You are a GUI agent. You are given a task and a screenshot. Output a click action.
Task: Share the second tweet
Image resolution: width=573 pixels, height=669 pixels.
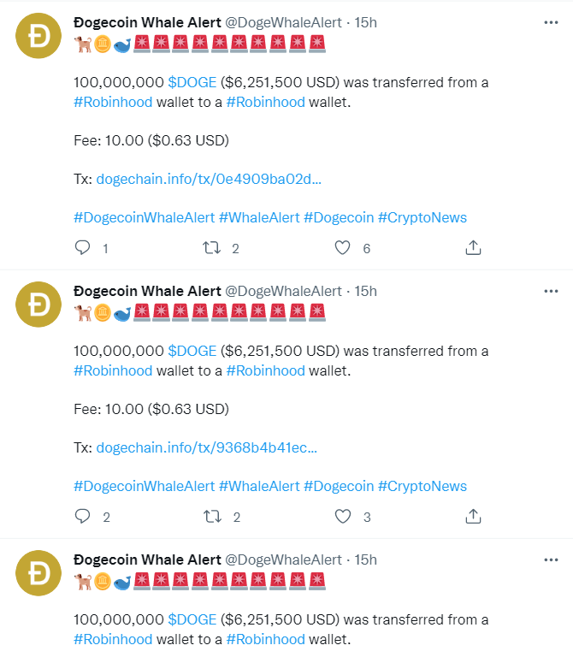coord(473,517)
